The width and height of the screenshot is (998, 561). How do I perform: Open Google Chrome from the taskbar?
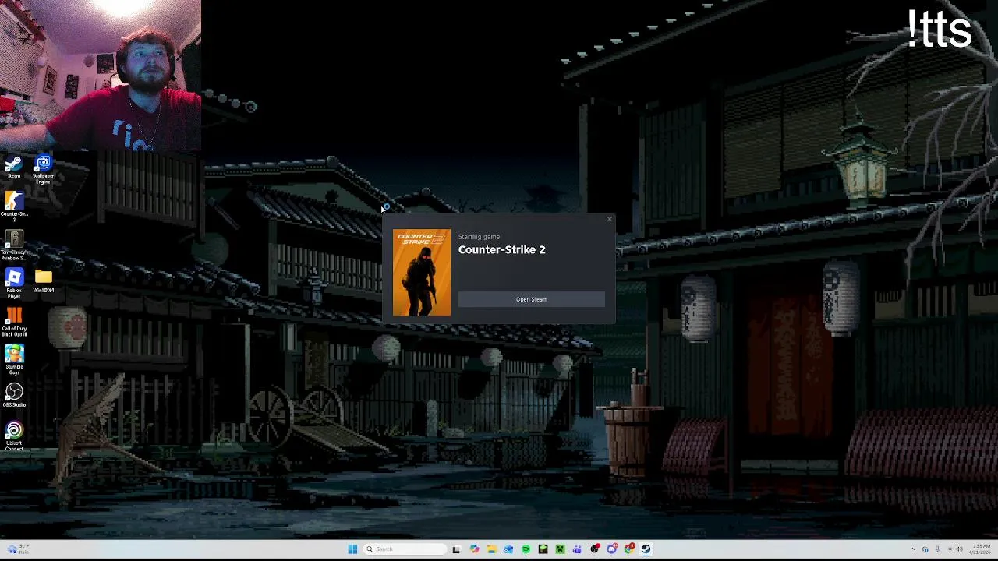[x=629, y=549]
